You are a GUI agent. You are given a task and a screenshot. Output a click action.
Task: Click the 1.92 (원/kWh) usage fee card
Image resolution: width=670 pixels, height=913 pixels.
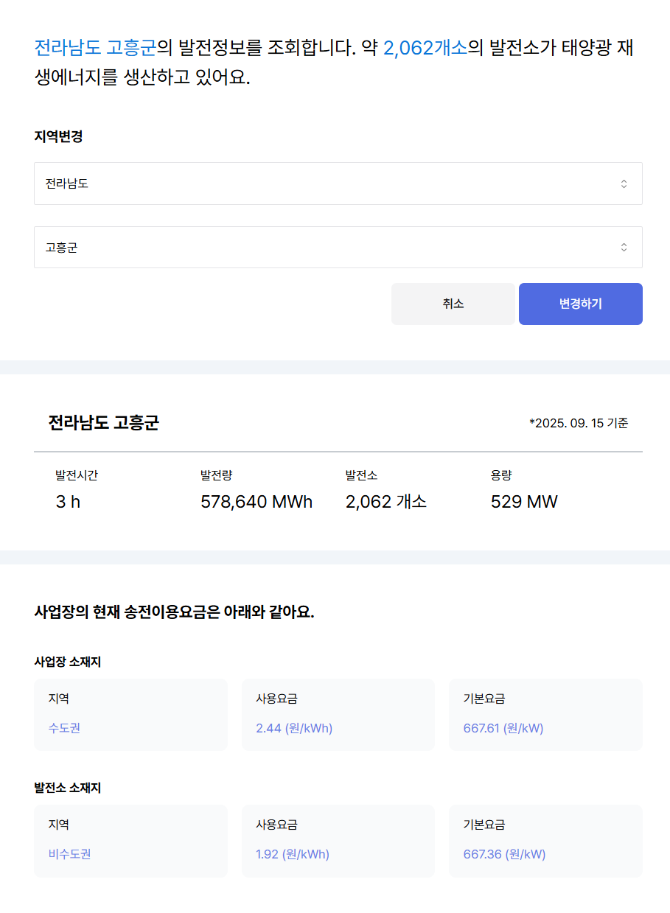338,841
